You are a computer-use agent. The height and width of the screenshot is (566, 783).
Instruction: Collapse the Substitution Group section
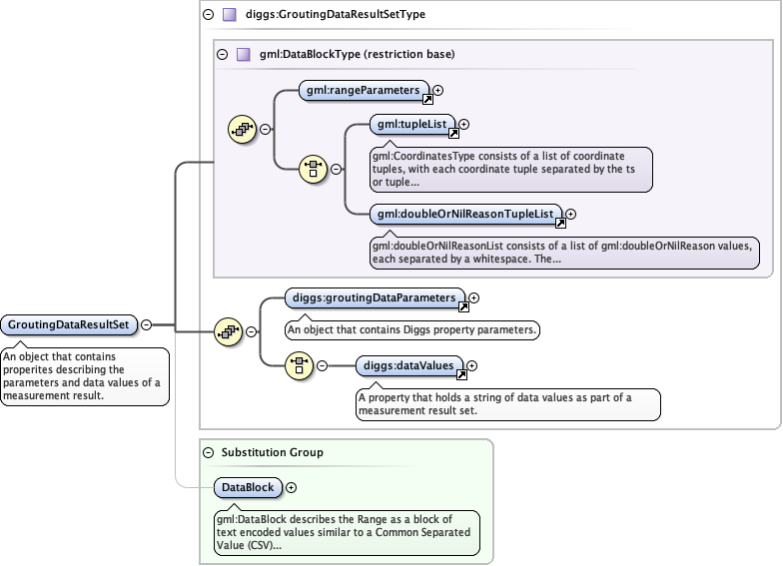[208, 452]
